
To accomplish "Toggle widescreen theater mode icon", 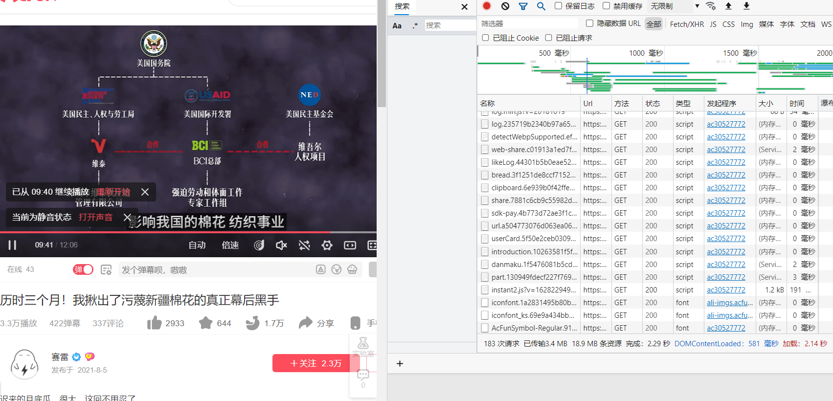I will pos(350,245).
